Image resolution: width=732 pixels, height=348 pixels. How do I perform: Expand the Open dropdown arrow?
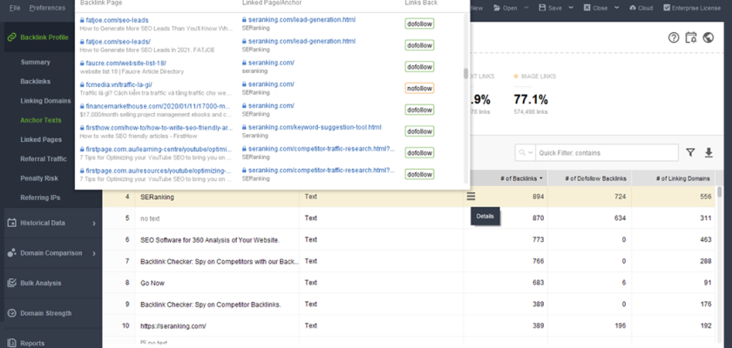coord(526,8)
